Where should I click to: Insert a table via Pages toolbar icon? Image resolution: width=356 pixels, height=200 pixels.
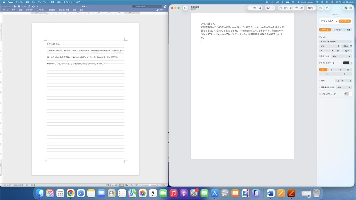(286, 8)
